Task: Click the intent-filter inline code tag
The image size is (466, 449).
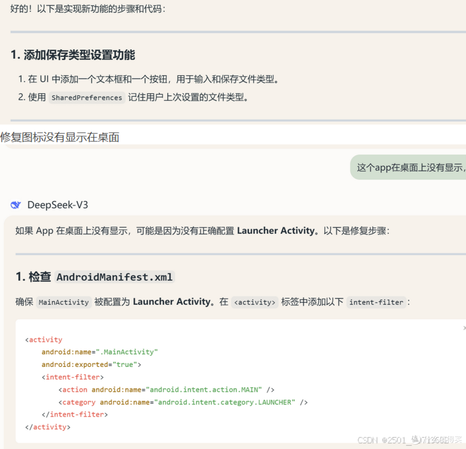Action: (x=376, y=302)
